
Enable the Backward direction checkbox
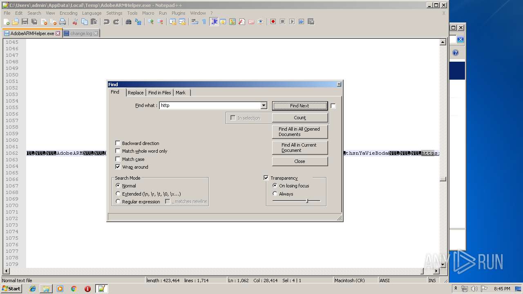[118, 143]
